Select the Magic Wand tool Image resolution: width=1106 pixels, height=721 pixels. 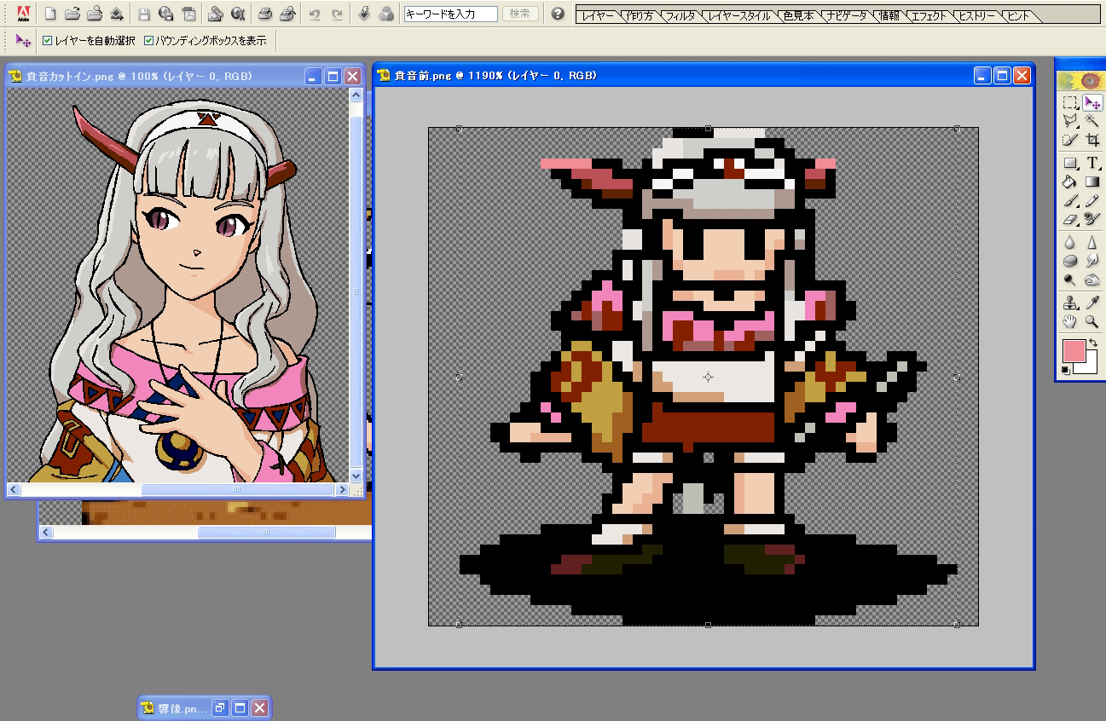[x=1092, y=121]
